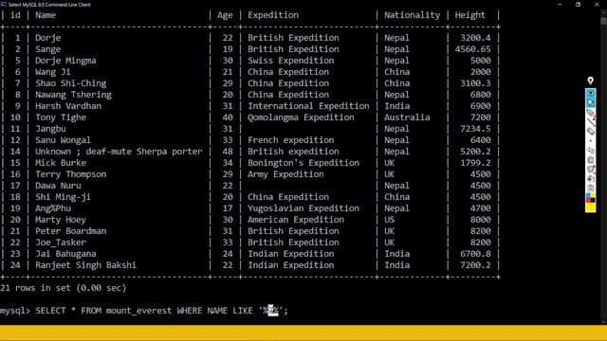Select the eraser tool in annotation toolbar
The width and height of the screenshot is (607, 341).
tap(590, 132)
